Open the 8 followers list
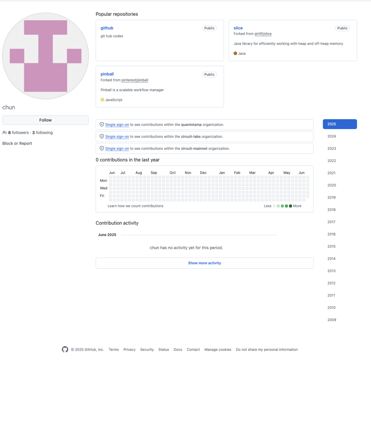 coord(18,133)
